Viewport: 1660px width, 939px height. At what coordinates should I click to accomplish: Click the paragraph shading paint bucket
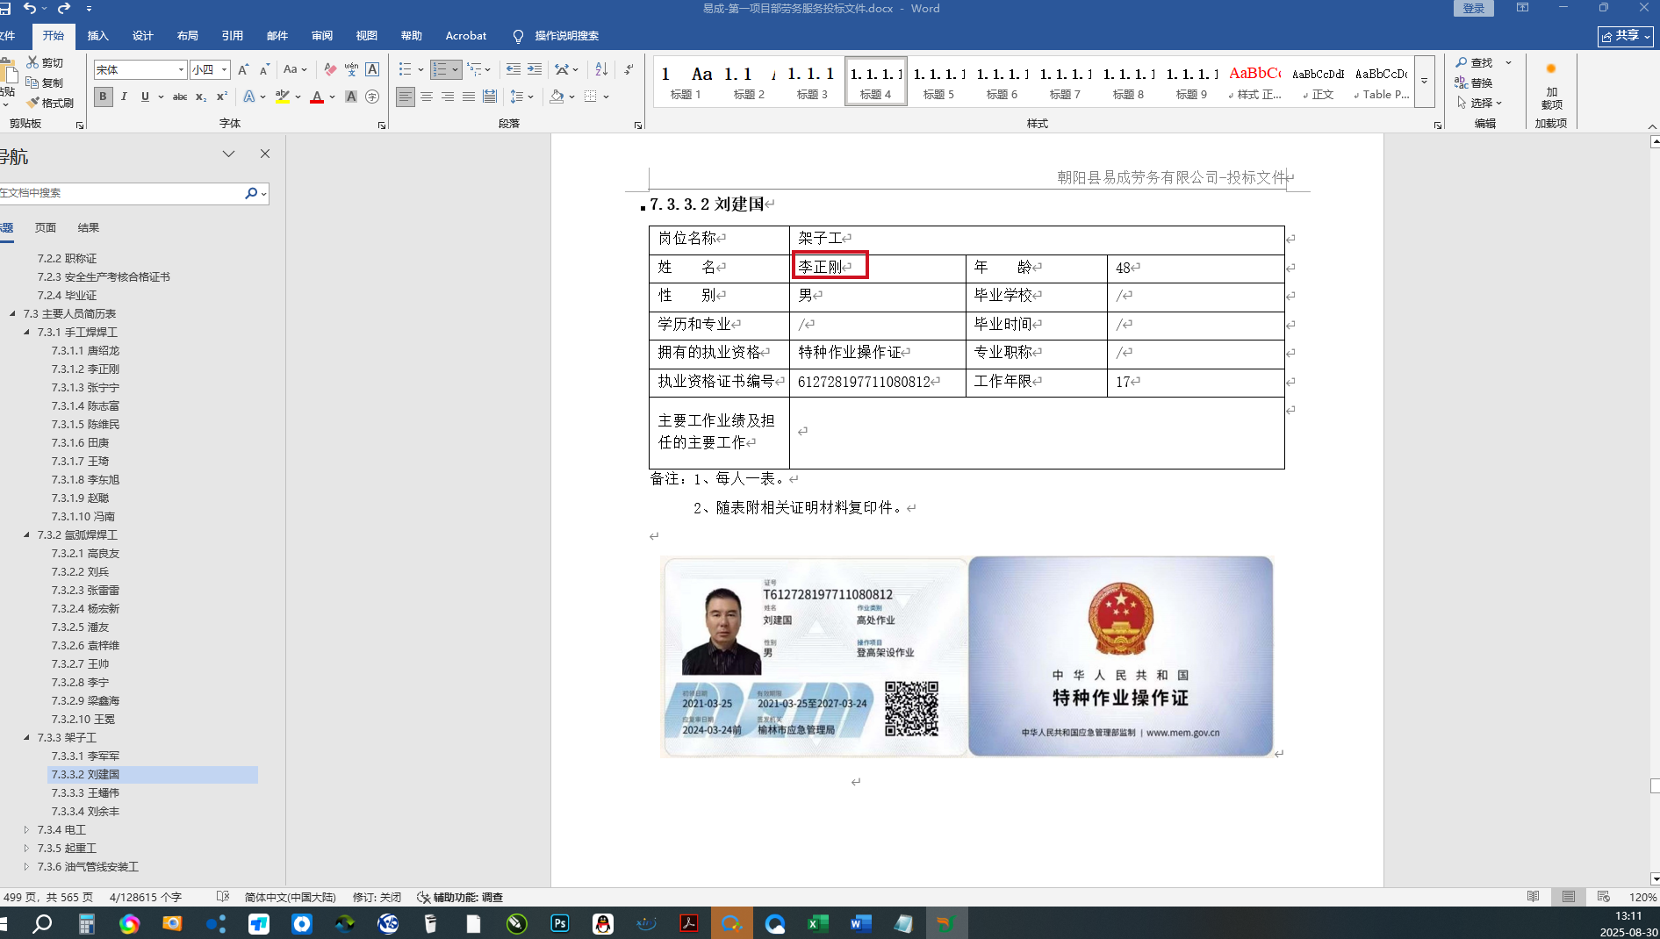click(x=557, y=97)
